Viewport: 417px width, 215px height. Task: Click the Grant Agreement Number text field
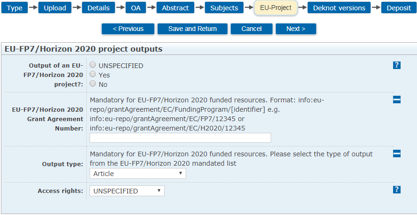pyautogui.click(x=180, y=138)
